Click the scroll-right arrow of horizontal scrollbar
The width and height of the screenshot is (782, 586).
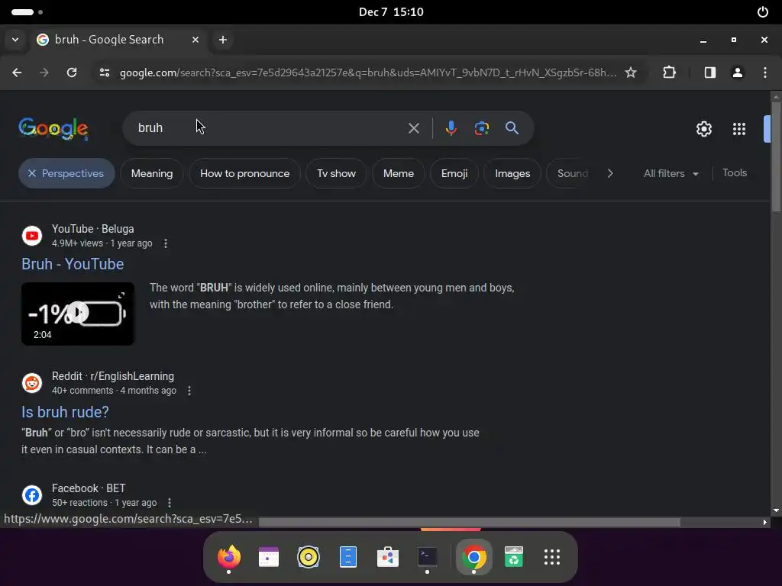point(764,522)
